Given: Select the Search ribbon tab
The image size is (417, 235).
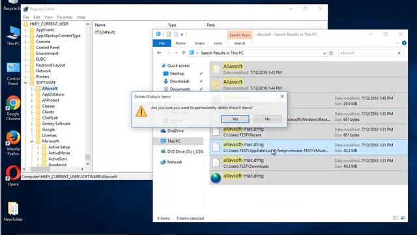Looking at the screenshot, I should pos(239,43).
